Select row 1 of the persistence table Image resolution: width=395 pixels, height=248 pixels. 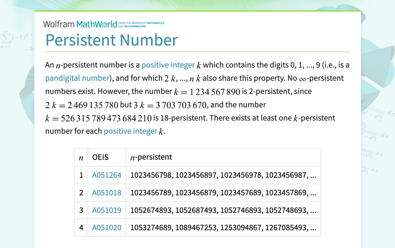[x=223, y=175]
